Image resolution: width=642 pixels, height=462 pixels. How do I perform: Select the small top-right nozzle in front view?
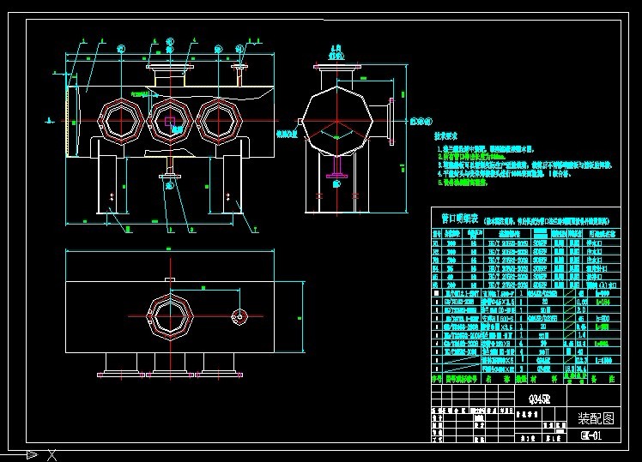tap(239, 75)
